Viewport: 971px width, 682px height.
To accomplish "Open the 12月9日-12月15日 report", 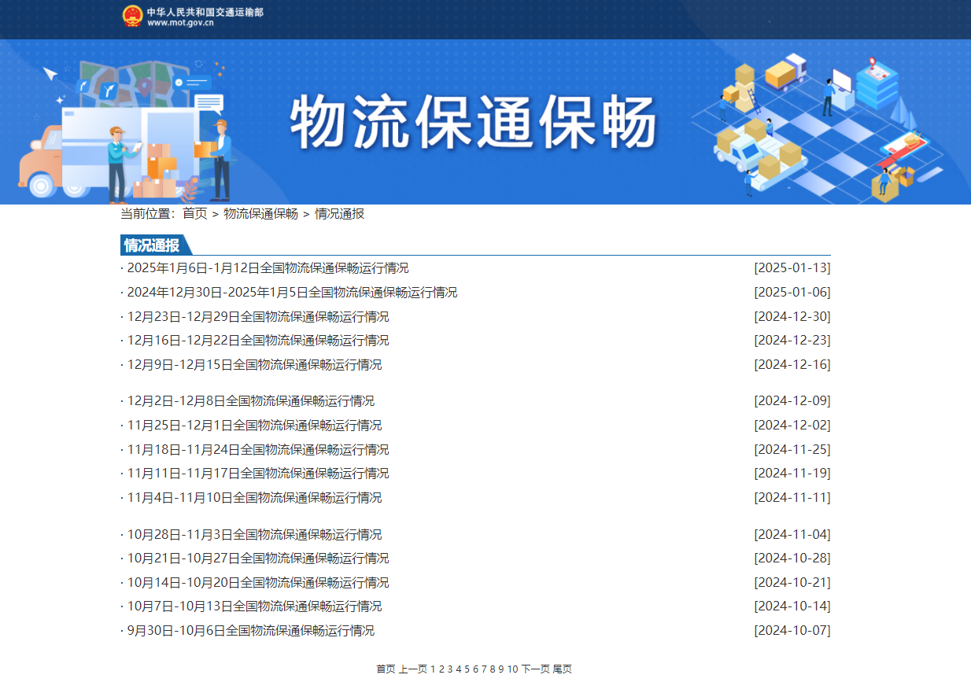I will (x=254, y=365).
